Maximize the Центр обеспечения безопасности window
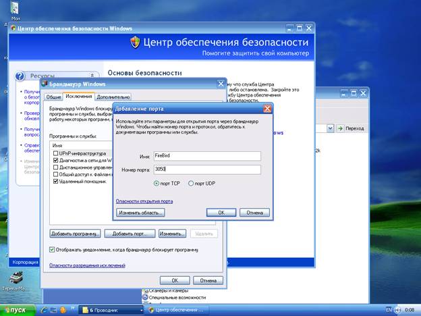The image size is (421, 316). click(300, 28)
